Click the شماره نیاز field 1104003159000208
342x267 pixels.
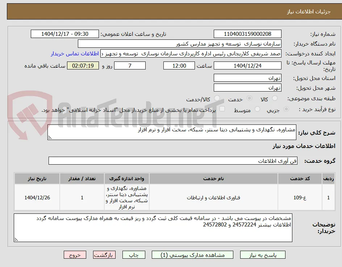[x=247, y=34]
